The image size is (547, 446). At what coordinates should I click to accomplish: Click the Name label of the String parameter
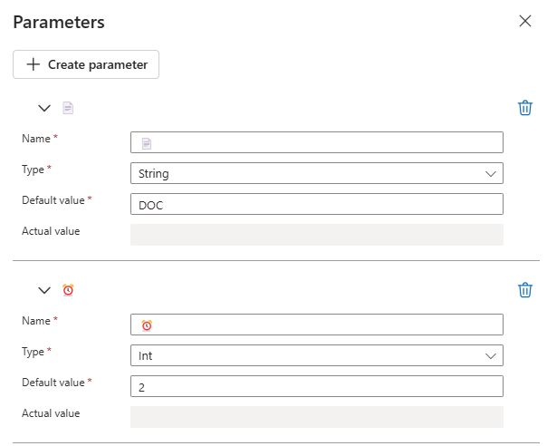pyautogui.click(x=36, y=138)
